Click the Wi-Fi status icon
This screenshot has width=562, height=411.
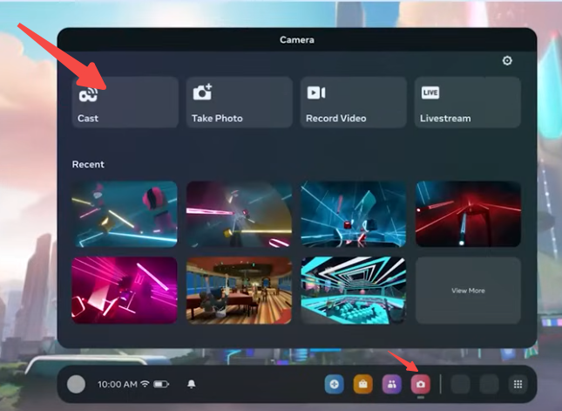[145, 384]
